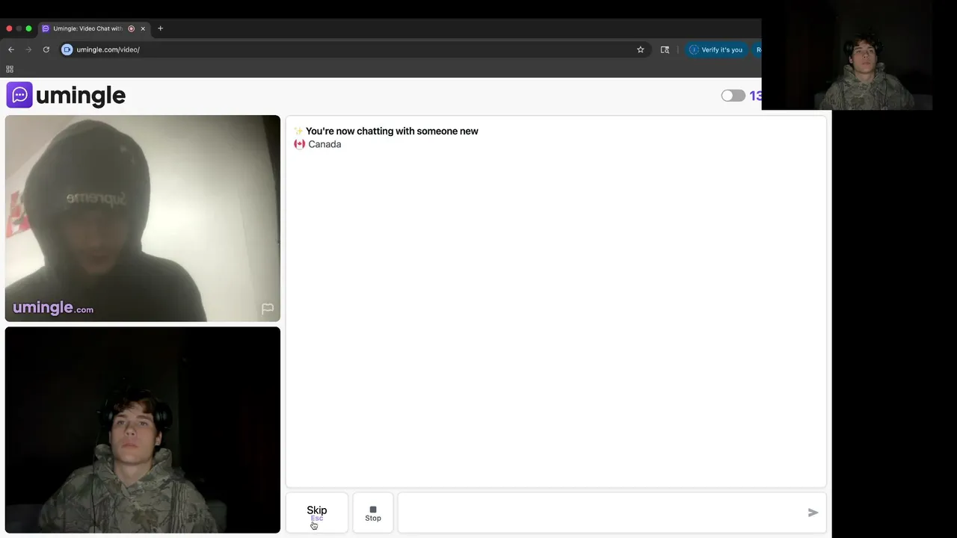957x538 pixels.
Task: Open the toolbar icon left of Verify button
Action: 665,49
